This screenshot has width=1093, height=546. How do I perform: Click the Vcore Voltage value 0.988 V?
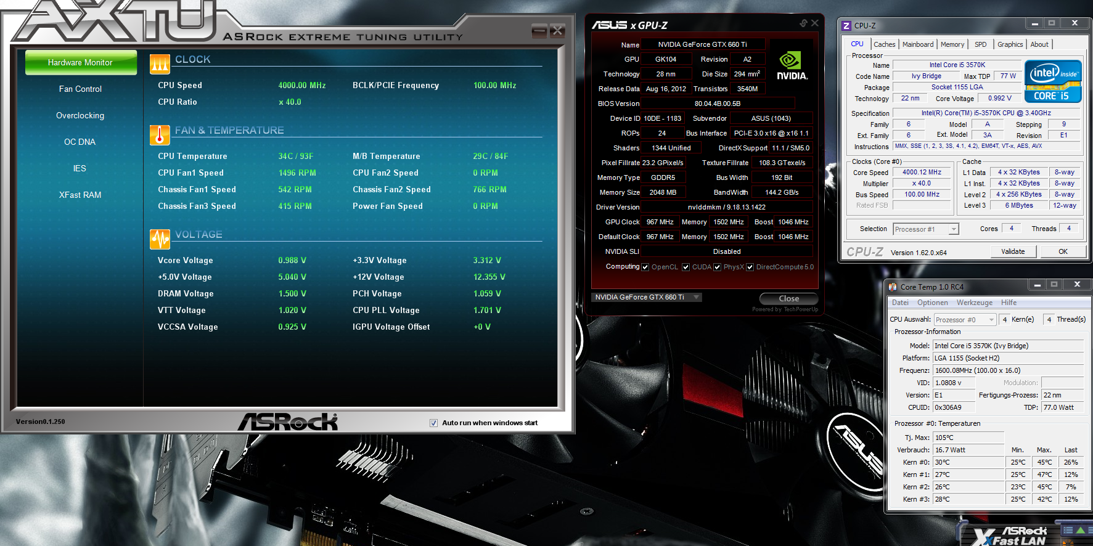tap(292, 261)
